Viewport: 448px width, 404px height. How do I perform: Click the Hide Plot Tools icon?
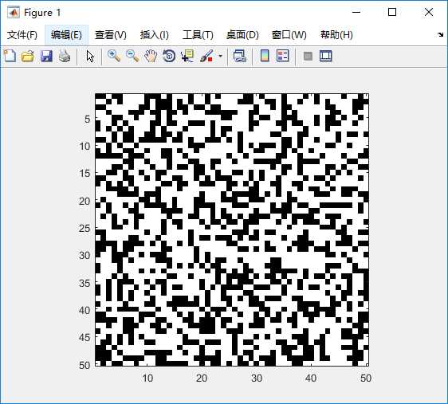click(308, 56)
